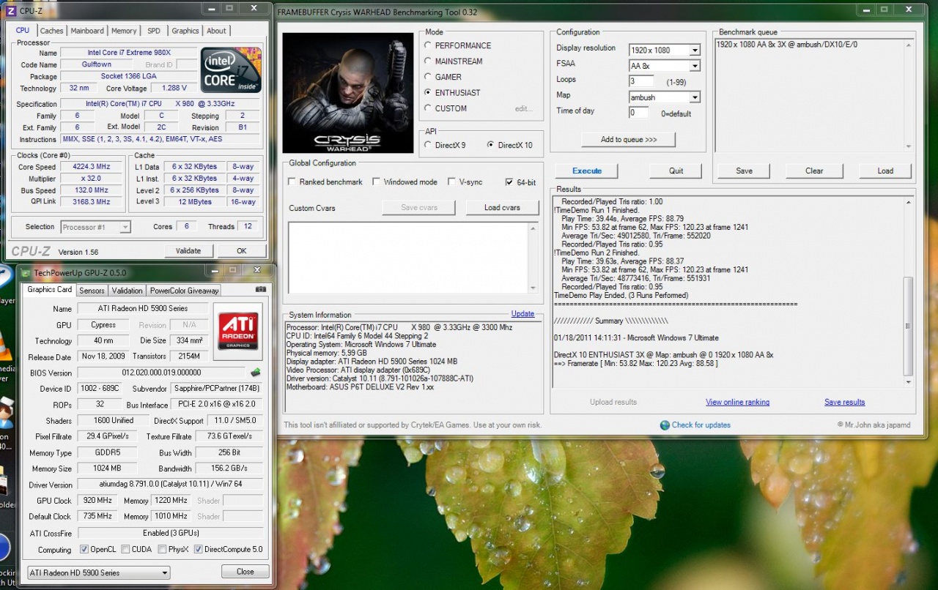Click Close button in GPU-Z
This screenshot has height=590, width=938.
[245, 572]
